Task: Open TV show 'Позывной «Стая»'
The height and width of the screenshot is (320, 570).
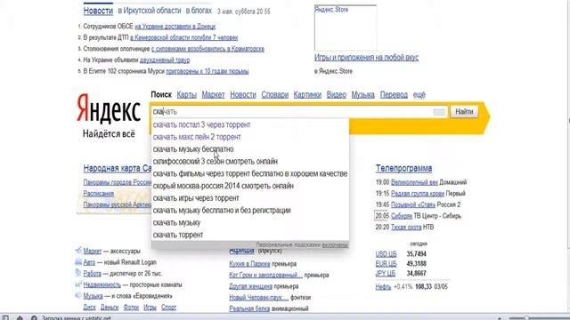Action: click(413, 204)
